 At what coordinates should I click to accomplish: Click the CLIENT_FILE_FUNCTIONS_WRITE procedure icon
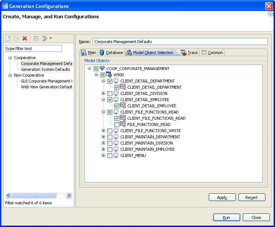[x=116, y=131]
